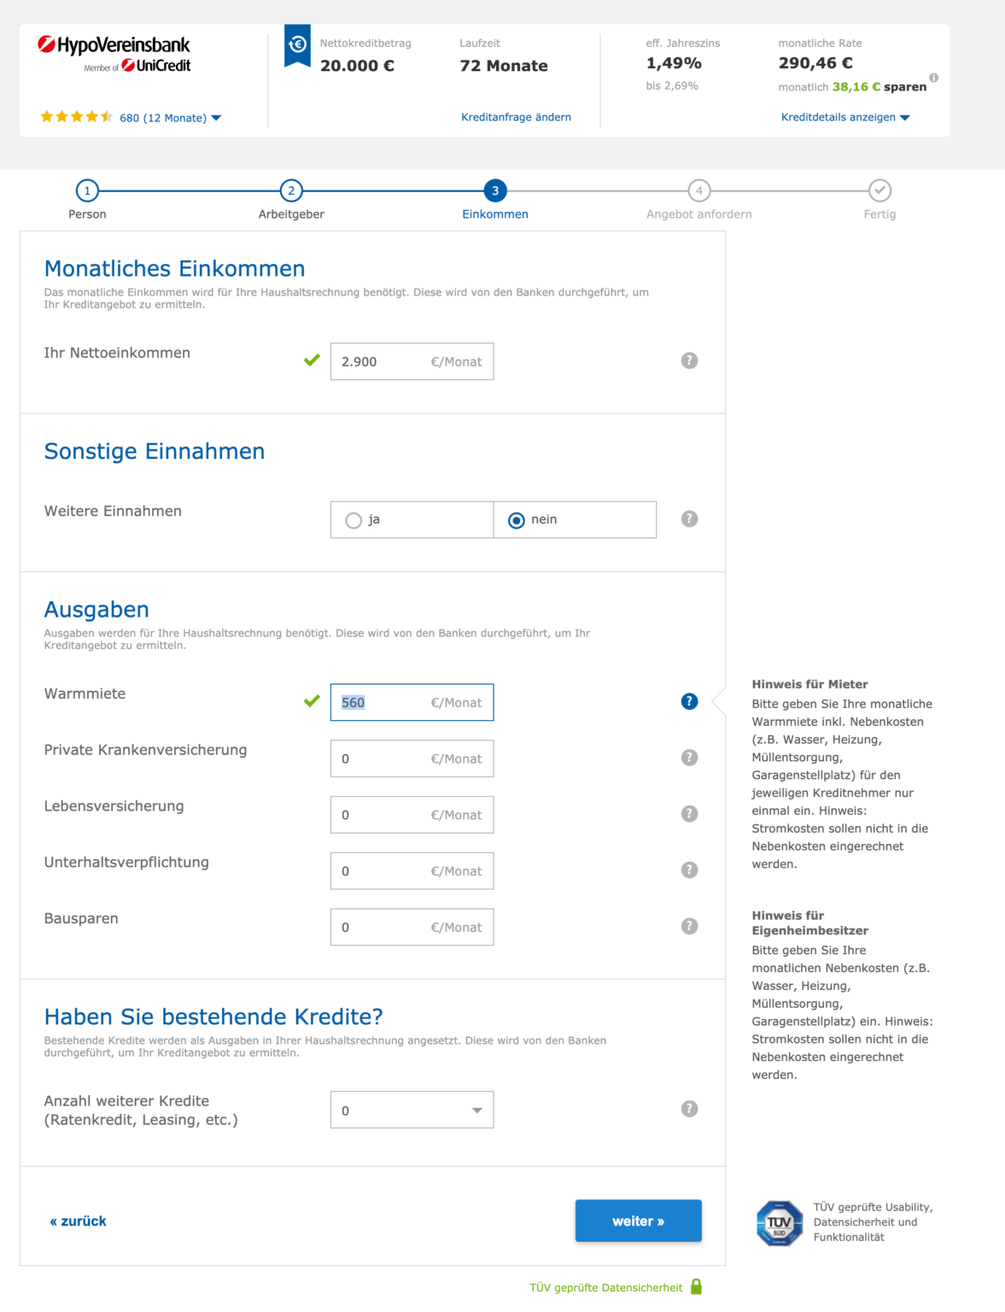This screenshot has width=1005, height=1312.
Task: Focus the Nettoeinkommen input field
Action: click(412, 361)
